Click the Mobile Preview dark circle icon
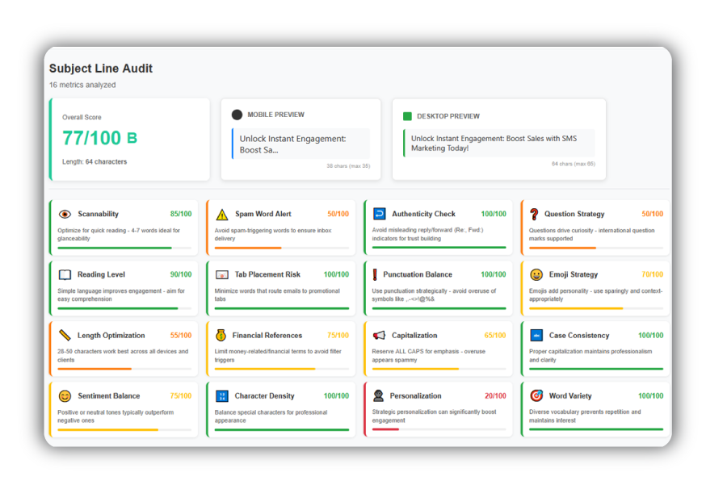 [x=237, y=115]
